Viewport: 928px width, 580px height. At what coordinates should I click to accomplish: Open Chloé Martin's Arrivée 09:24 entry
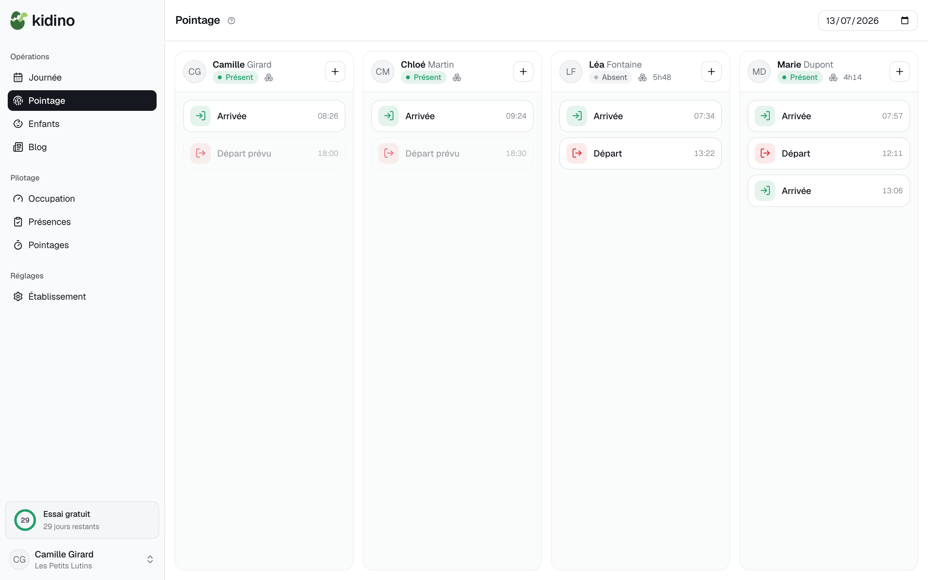click(x=452, y=116)
